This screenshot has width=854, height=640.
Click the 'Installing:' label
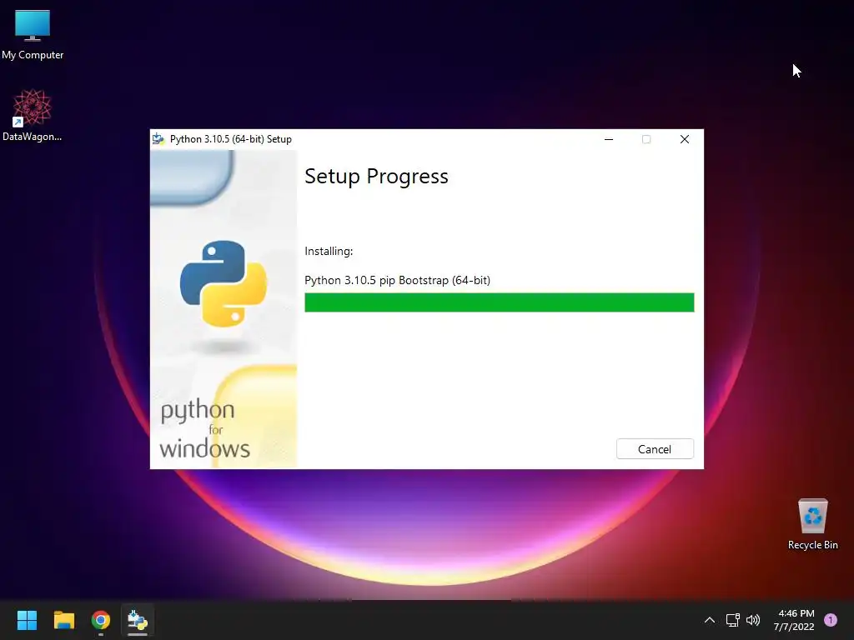point(329,251)
